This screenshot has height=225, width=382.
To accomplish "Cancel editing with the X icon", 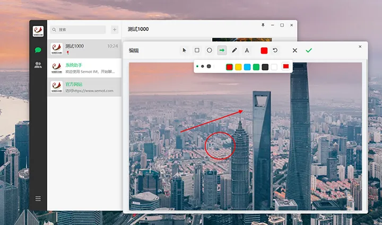I will click(x=295, y=50).
